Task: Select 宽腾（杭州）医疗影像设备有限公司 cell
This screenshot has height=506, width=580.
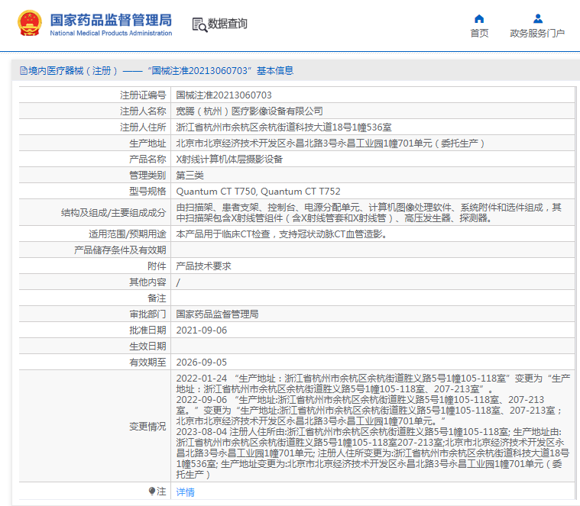Action: click(x=249, y=111)
